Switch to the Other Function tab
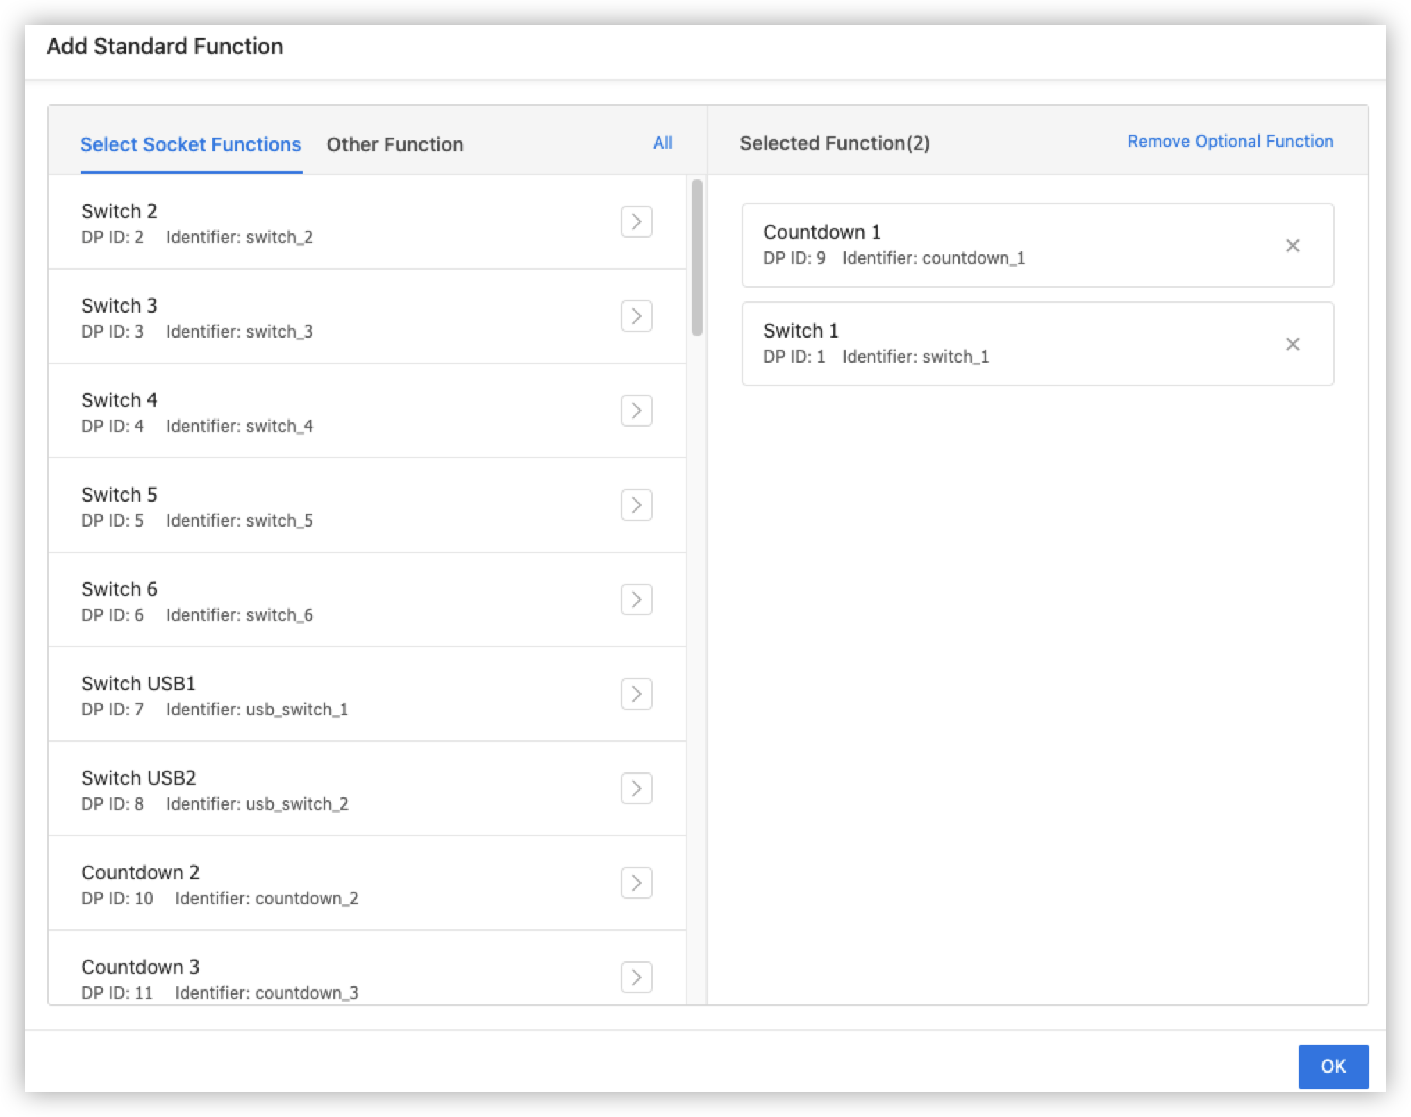 (394, 143)
